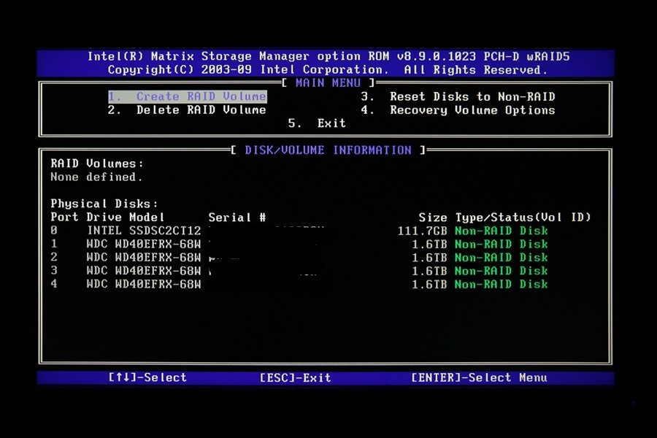Select Create RAID Volume menu option
The height and width of the screenshot is (438, 657).
188,97
